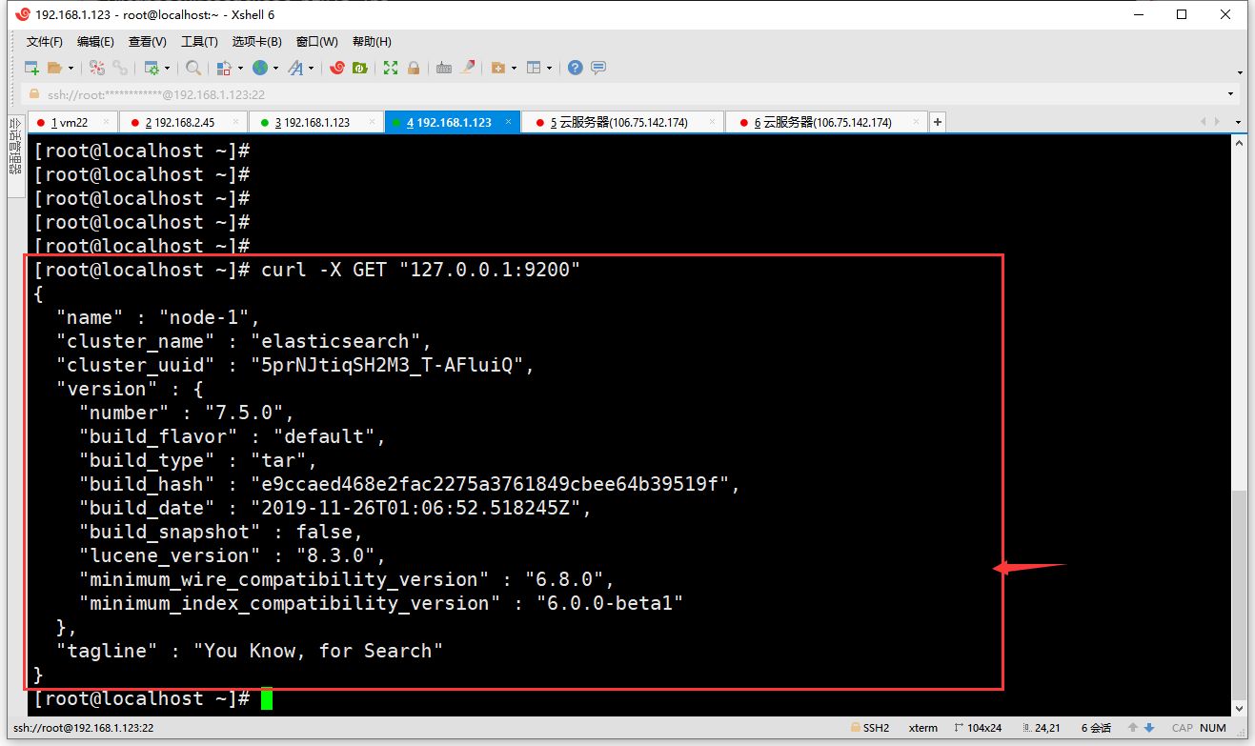Viewport: 1255px width, 746px height.
Task: Open the 文件(F) menu
Action: tap(44, 42)
